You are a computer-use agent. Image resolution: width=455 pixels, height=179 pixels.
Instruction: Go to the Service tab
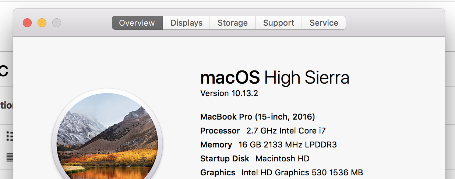[324, 23]
